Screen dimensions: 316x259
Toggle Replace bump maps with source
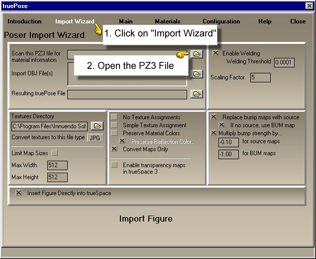click(x=213, y=117)
